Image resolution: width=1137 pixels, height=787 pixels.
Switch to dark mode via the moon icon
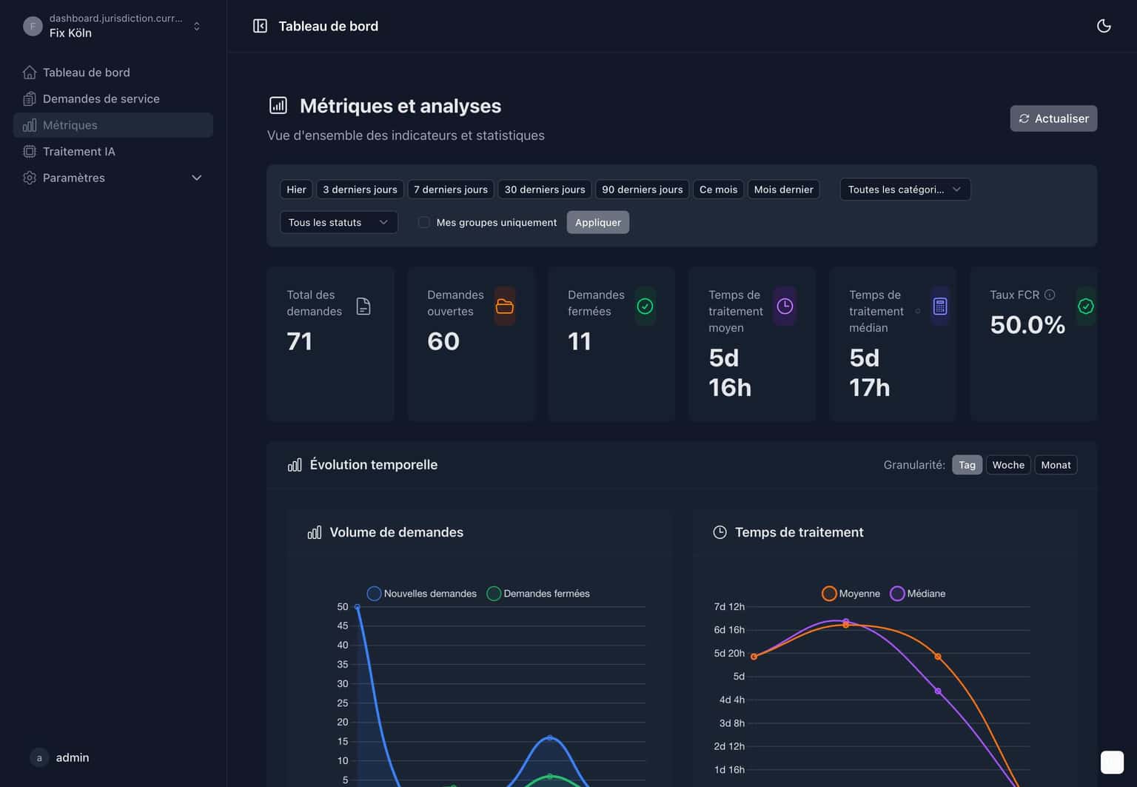pos(1104,26)
